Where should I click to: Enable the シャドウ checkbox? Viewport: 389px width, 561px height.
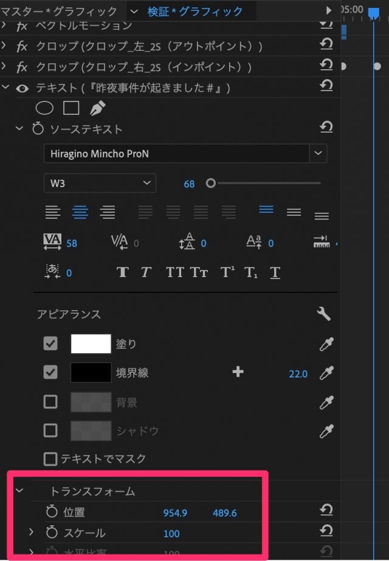[x=51, y=430]
